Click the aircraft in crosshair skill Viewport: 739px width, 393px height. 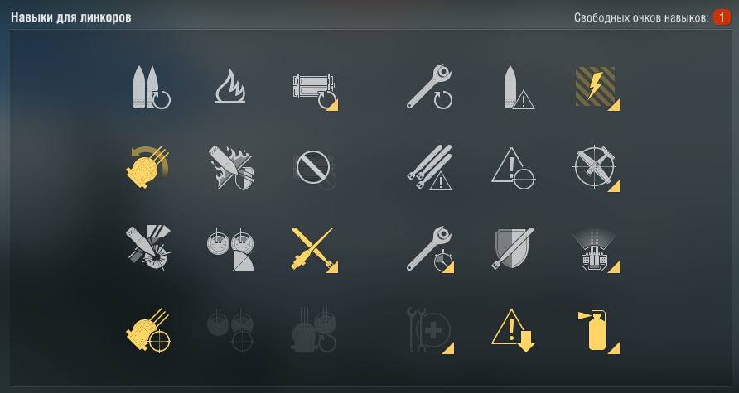[x=596, y=168]
